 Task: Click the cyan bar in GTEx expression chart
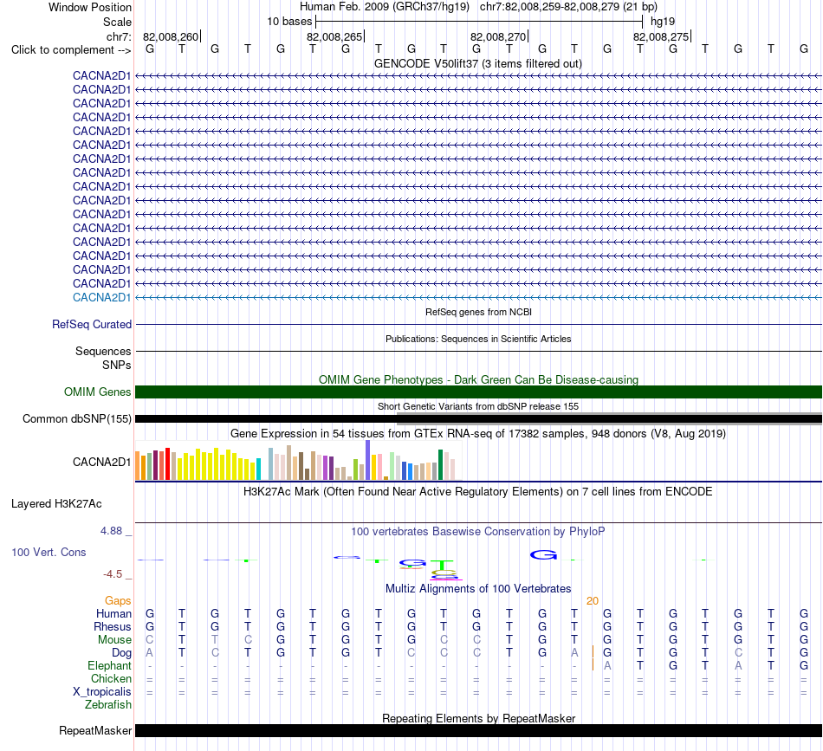pos(258,469)
